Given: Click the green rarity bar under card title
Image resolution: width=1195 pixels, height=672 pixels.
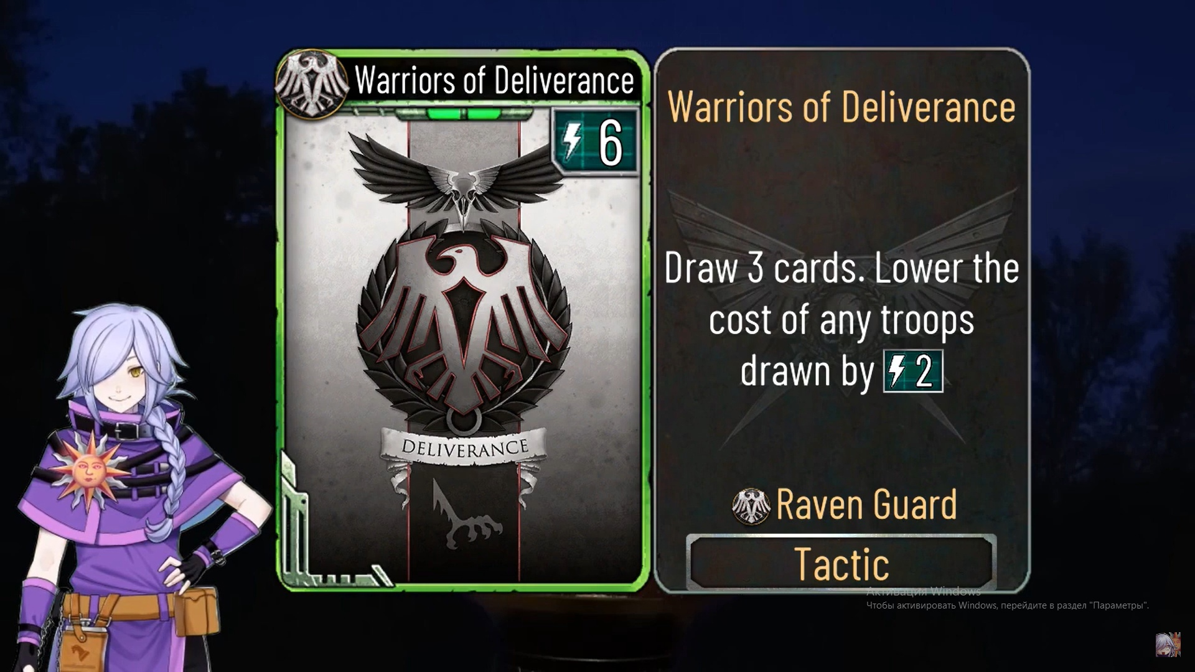Looking at the screenshot, I should click(464, 114).
